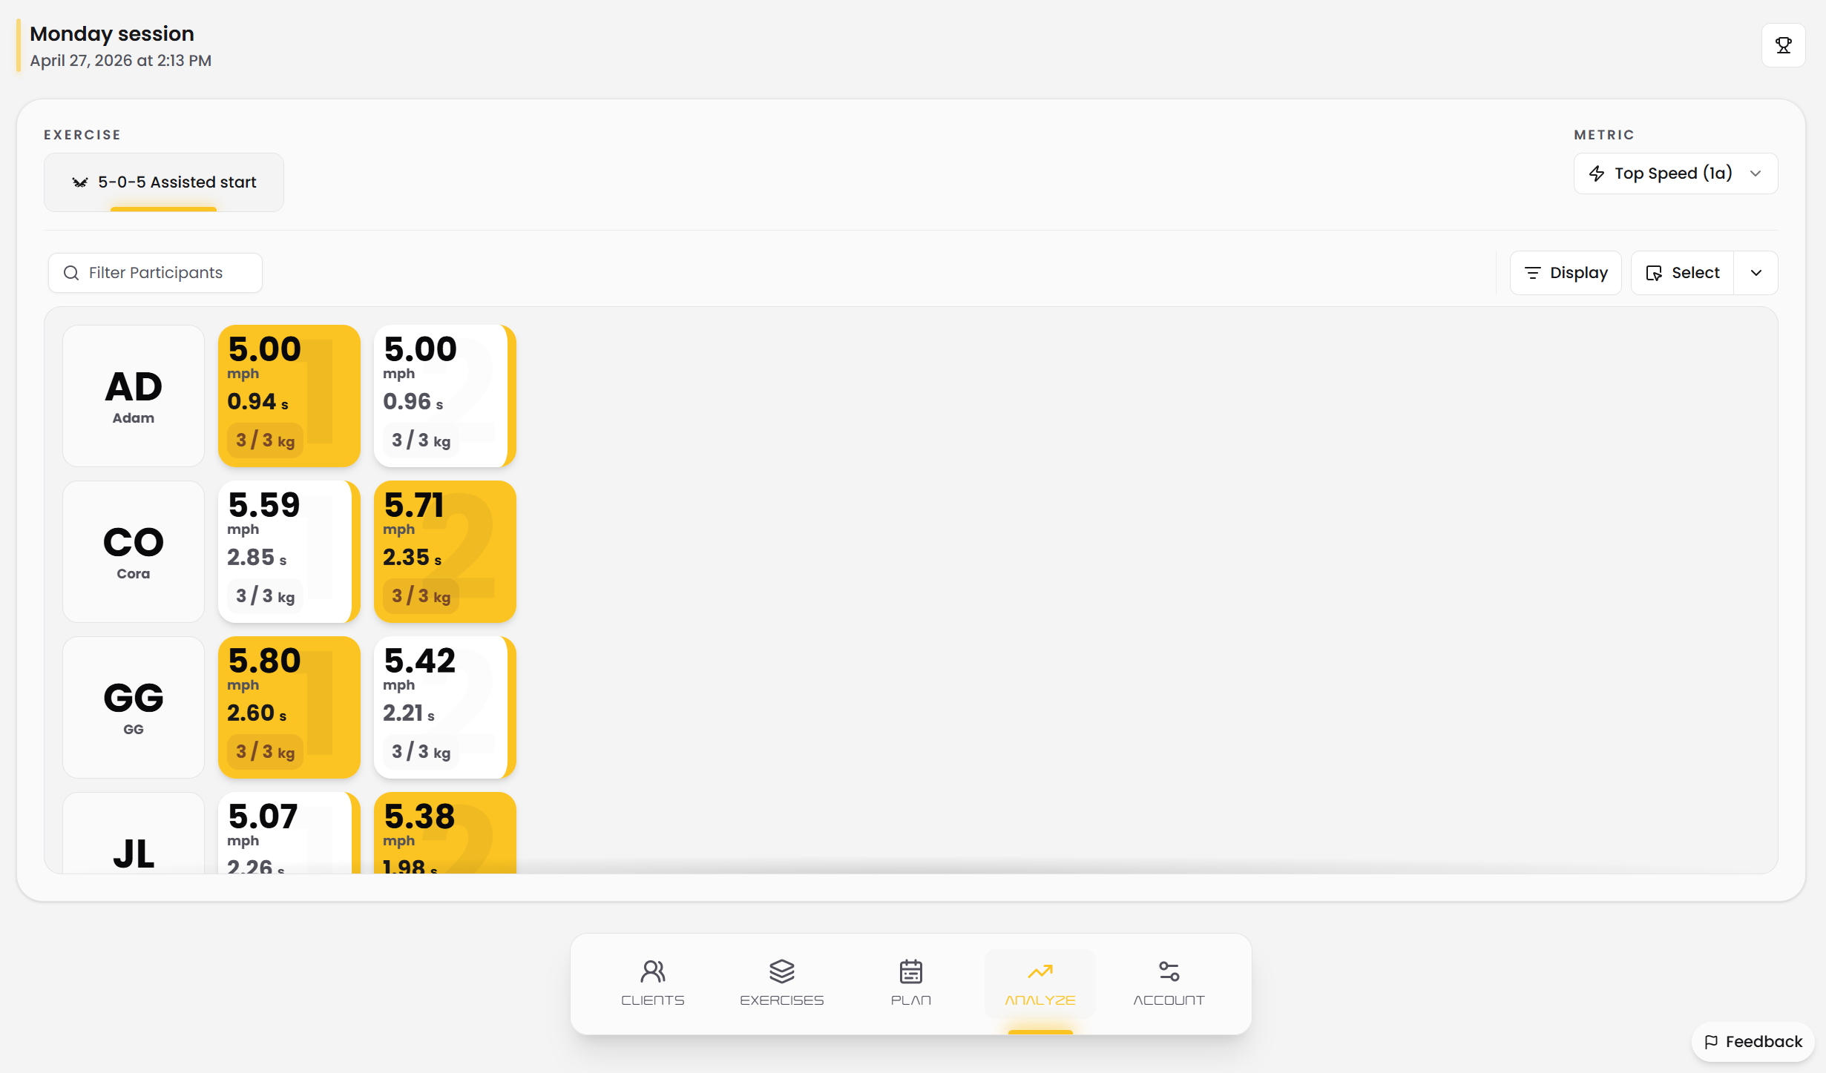Viewport: 1826px width, 1073px height.
Task: Select Cora's 5.71 mph attempt card
Action: [x=445, y=552]
